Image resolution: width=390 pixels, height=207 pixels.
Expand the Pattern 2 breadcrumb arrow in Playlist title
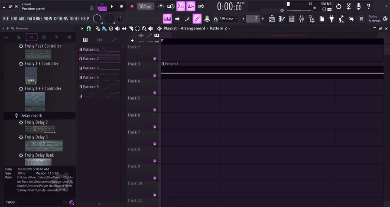229,28
